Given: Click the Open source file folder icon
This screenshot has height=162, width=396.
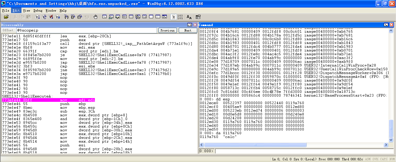Looking at the screenshot, I should tap(6, 17).
